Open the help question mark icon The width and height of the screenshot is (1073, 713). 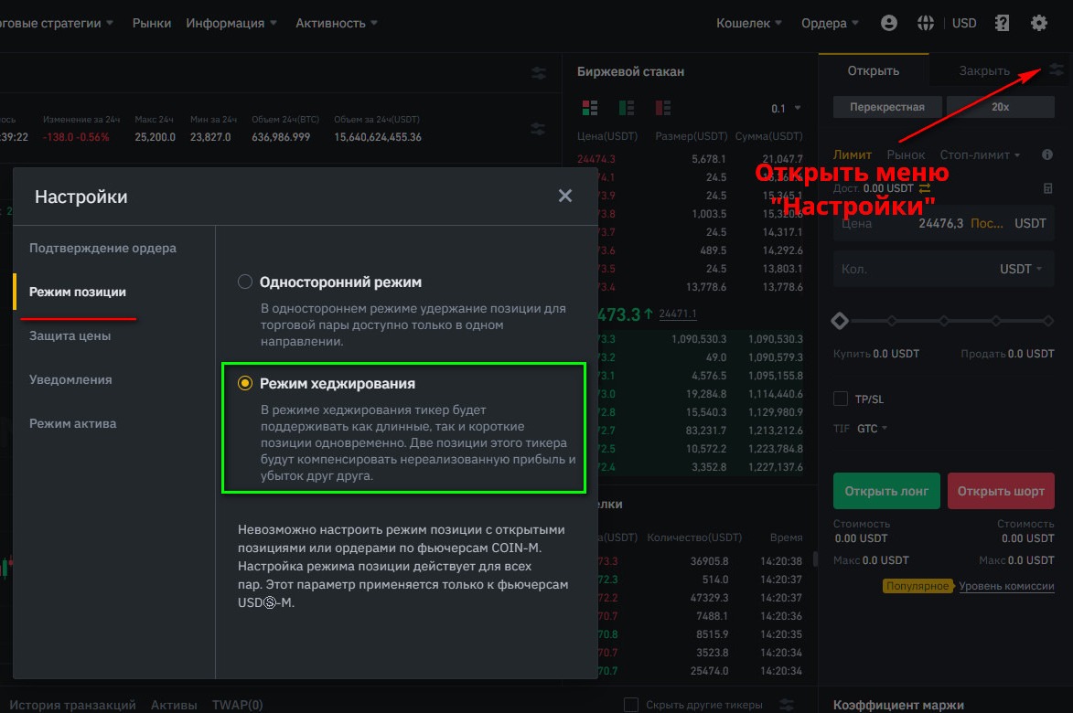click(x=1002, y=23)
